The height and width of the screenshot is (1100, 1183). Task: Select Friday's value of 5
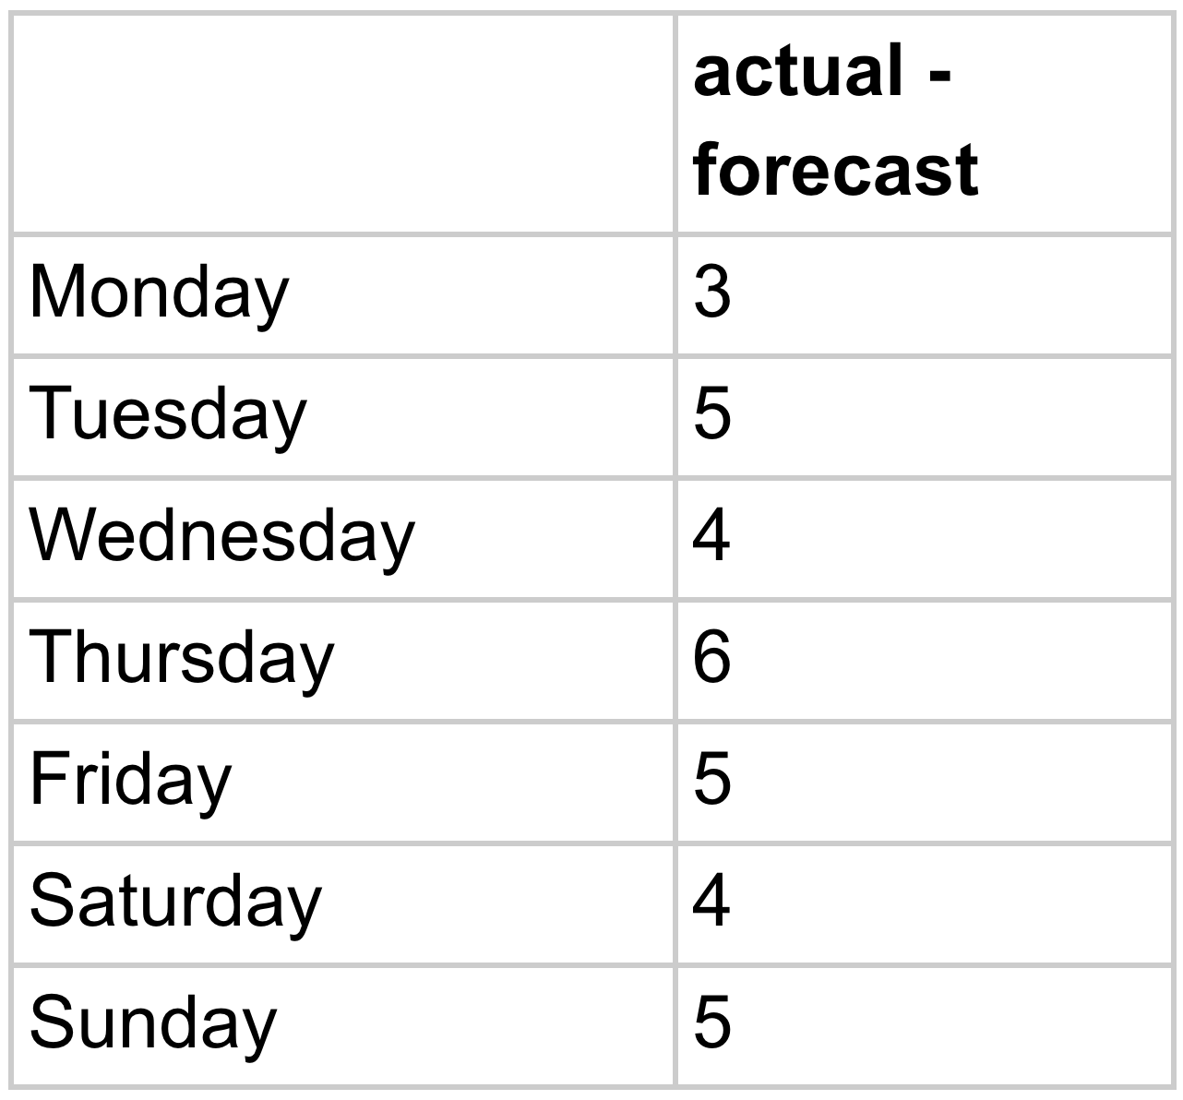tap(711, 780)
